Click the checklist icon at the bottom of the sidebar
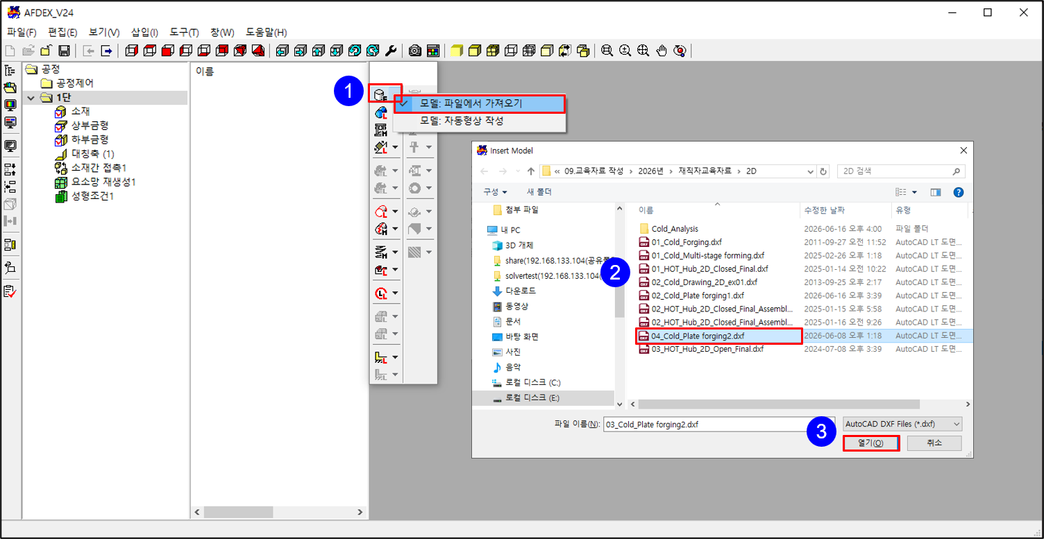Image resolution: width=1044 pixels, height=539 pixels. click(x=10, y=291)
